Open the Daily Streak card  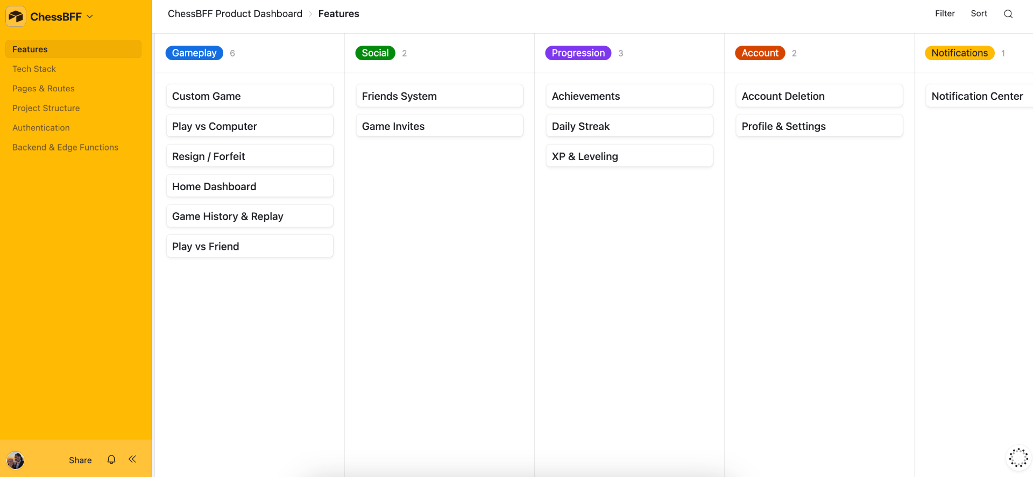click(x=629, y=126)
